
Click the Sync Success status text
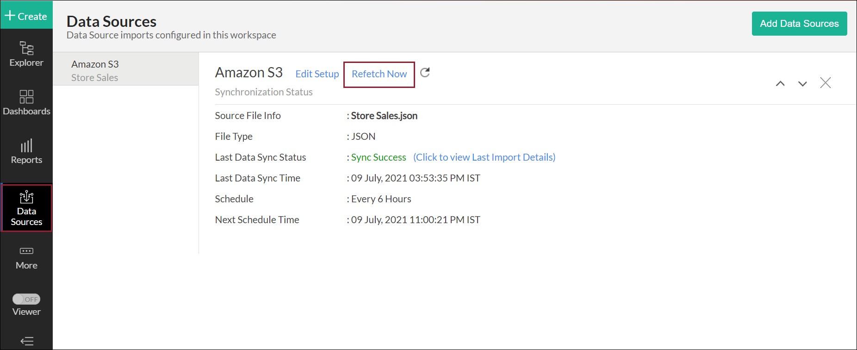[x=379, y=157]
